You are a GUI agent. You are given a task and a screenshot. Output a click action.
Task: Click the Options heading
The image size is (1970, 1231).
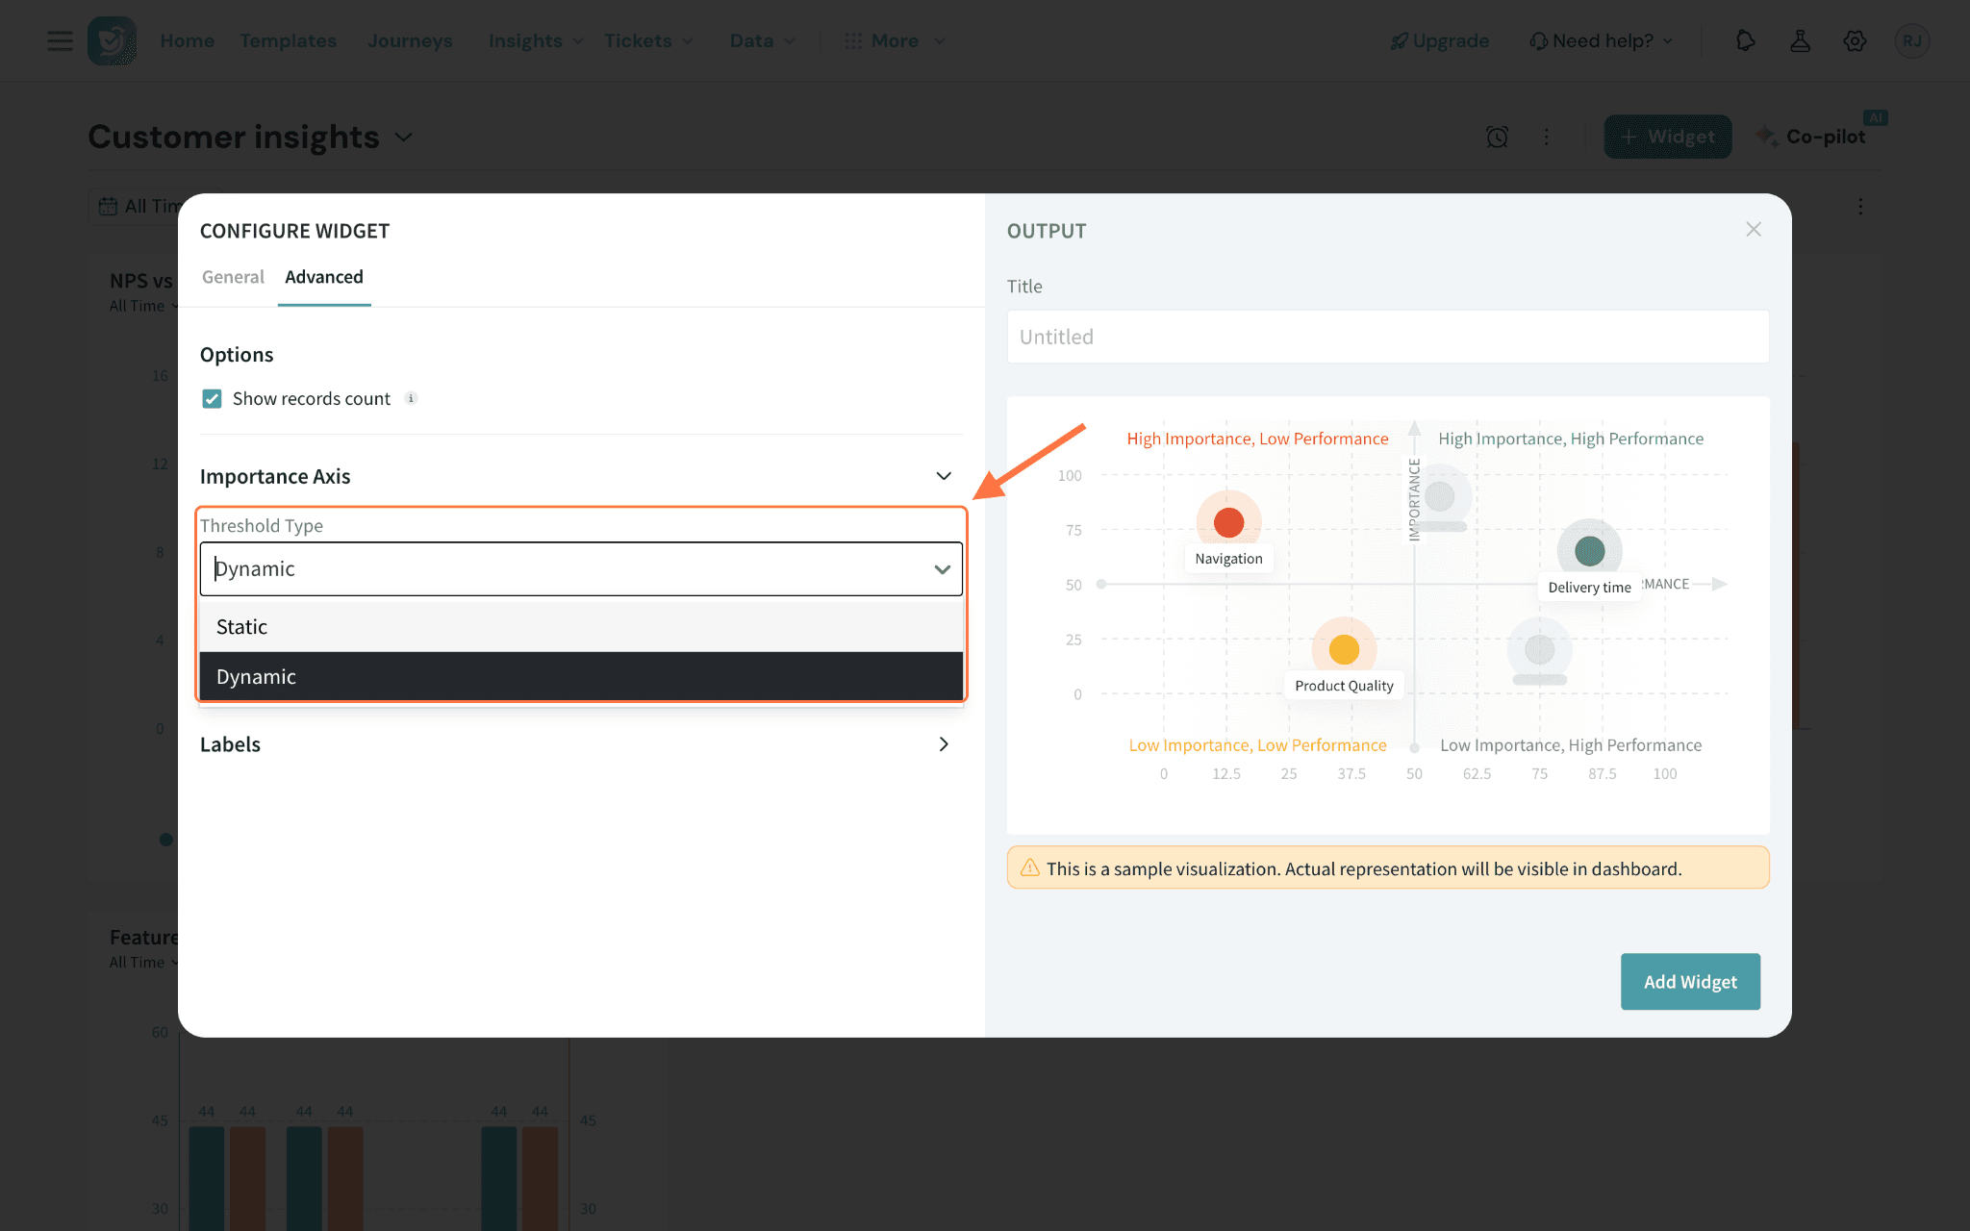[x=237, y=355]
